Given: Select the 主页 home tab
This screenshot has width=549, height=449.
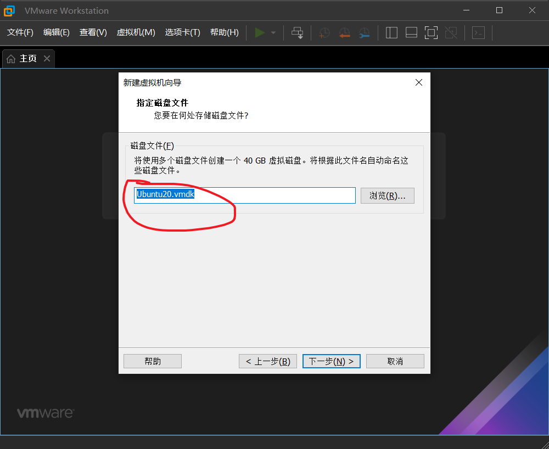Looking at the screenshot, I should tap(29, 58).
